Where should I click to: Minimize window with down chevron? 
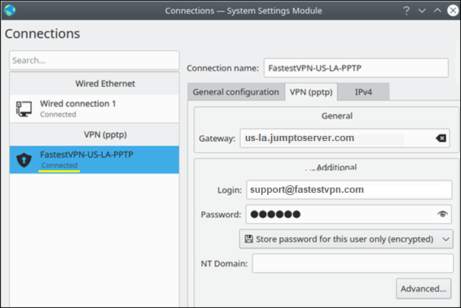[422, 11]
